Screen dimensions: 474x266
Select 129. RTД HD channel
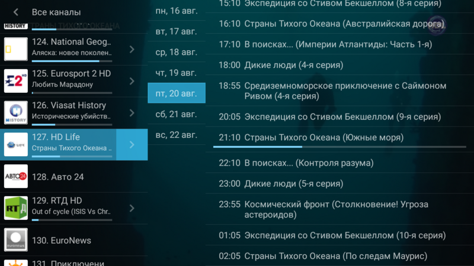tap(73, 208)
